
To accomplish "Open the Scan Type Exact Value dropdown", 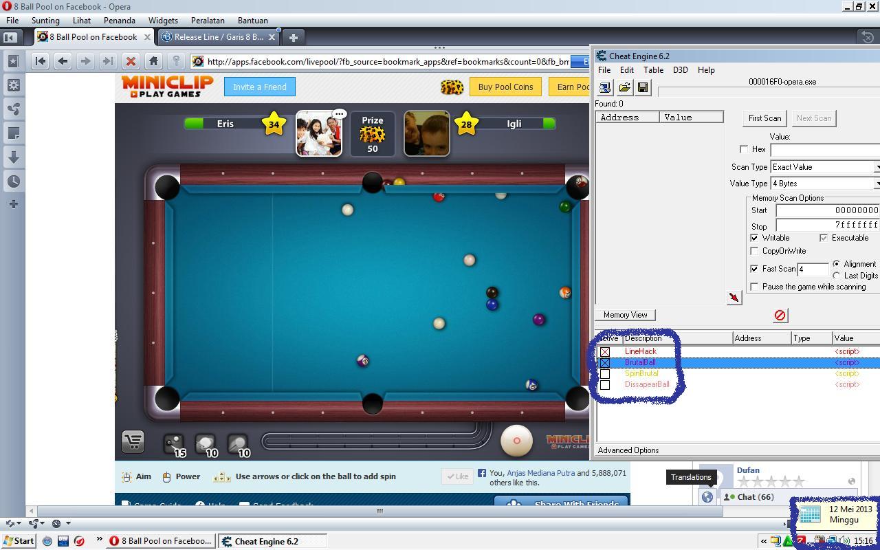I will click(x=825, y=167).
